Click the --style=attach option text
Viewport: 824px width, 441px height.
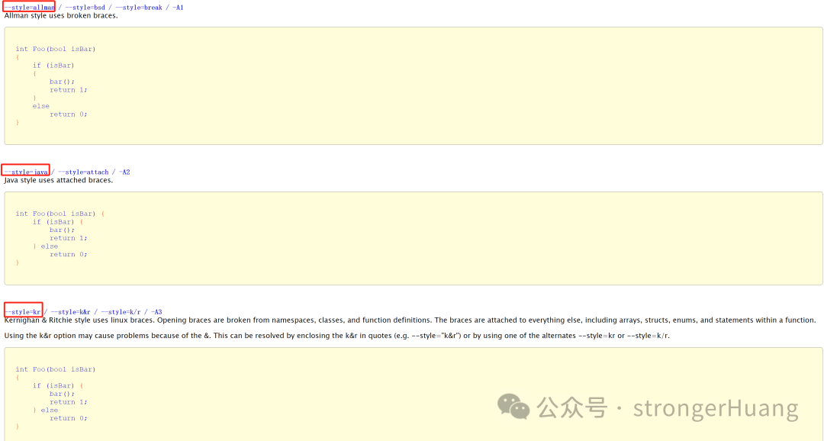83,172
